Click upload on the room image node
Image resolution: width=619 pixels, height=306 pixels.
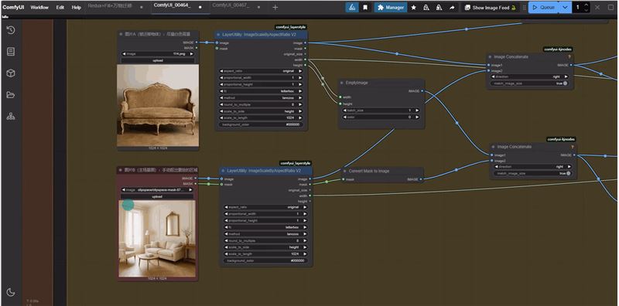158,196
